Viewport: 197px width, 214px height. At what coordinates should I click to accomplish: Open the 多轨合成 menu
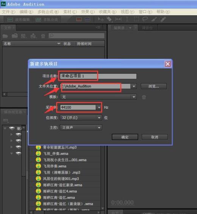48,12
